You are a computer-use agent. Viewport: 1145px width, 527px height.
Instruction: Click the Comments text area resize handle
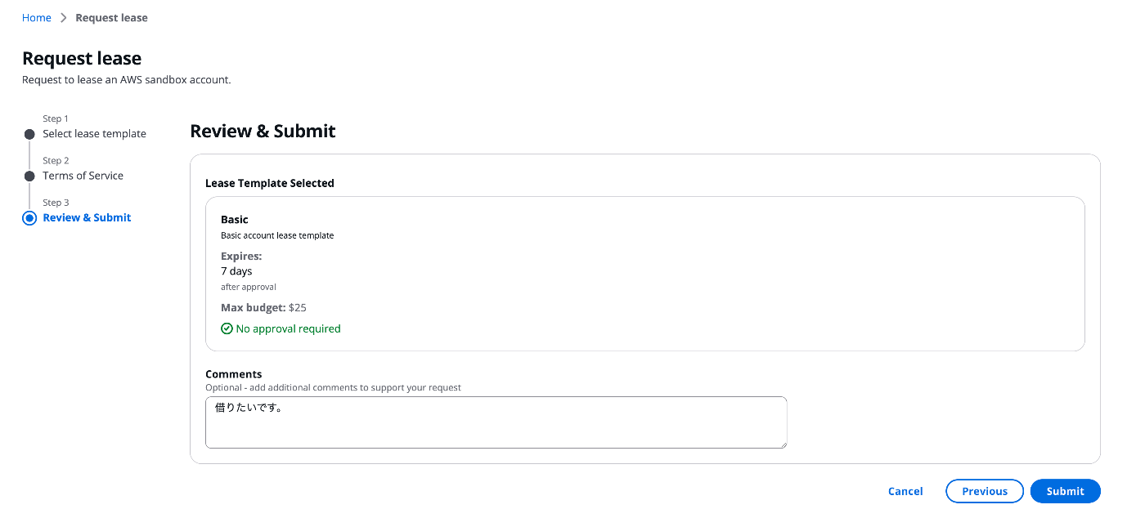click(x=782, y=444)
